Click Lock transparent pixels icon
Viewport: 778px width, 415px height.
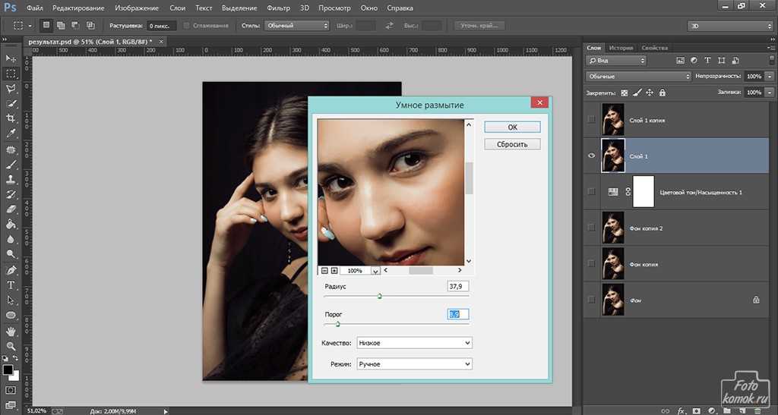(x=625, y=93)
